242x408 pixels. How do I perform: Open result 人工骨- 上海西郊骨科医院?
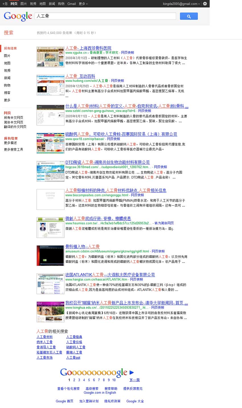tap(88, 48)
